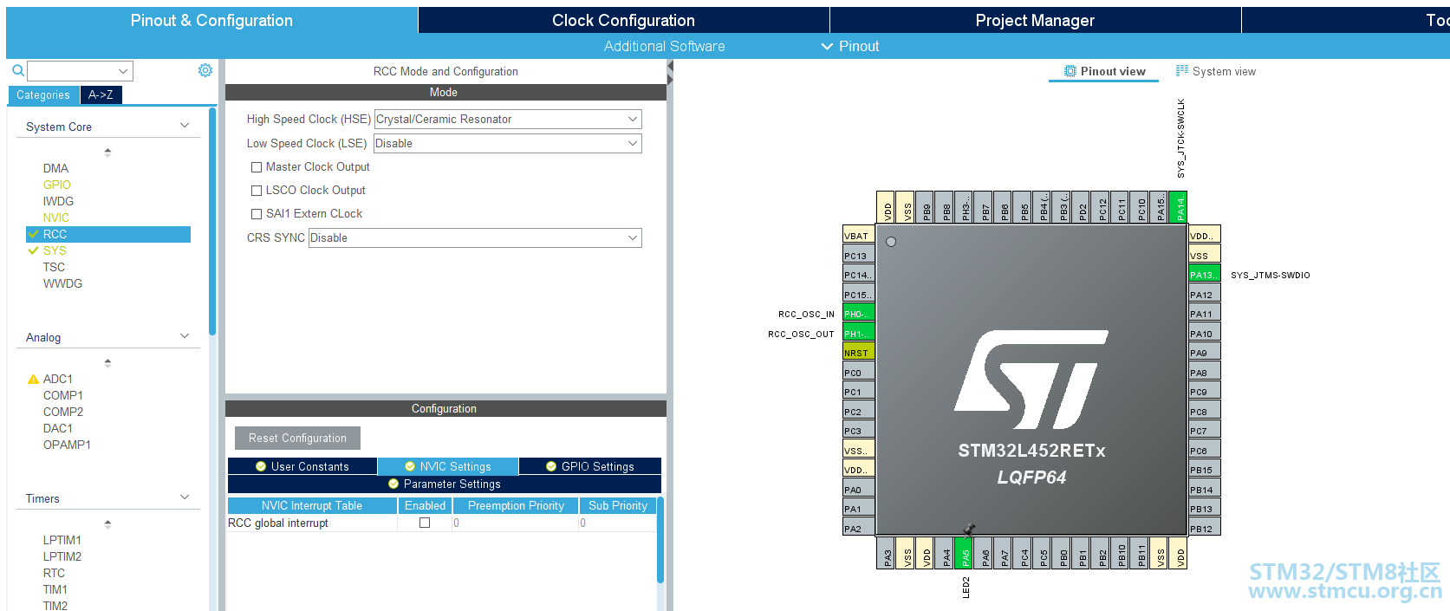
Task: Click the PC13 pin on the chip
Action: click(x=859, y=255)
